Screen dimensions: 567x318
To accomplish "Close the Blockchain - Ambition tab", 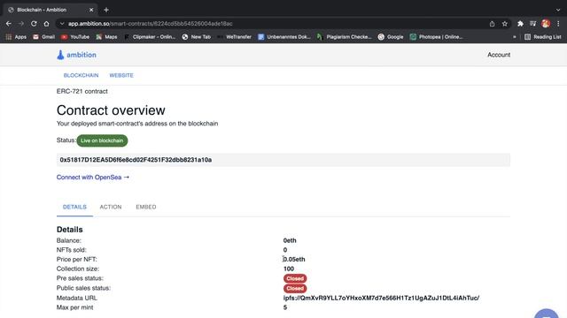I will (x=91, y=10).
